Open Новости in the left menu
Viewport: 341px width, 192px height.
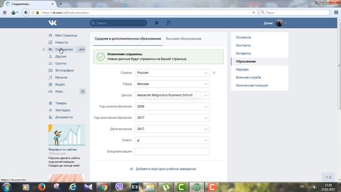coord(62,42)
